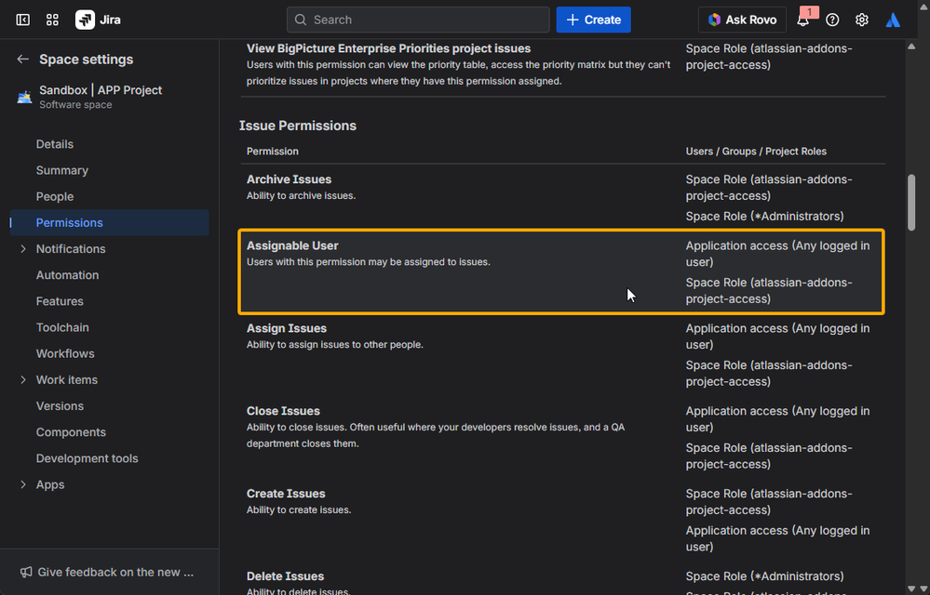930x595 pixels.
Task: Open the Versions page
Action: click(60, 405)
